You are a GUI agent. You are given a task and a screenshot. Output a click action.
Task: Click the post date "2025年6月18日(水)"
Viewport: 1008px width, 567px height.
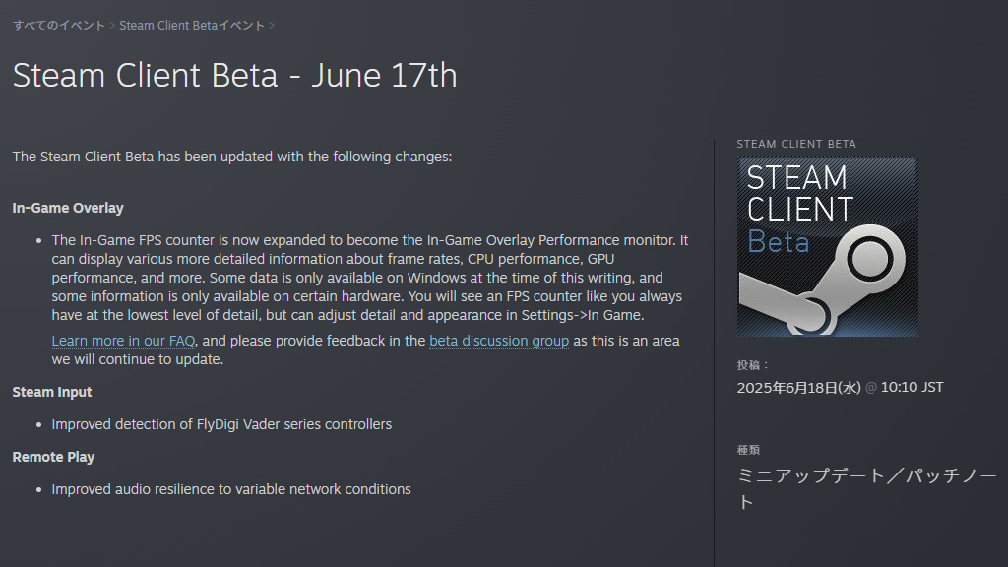(798, 388)
